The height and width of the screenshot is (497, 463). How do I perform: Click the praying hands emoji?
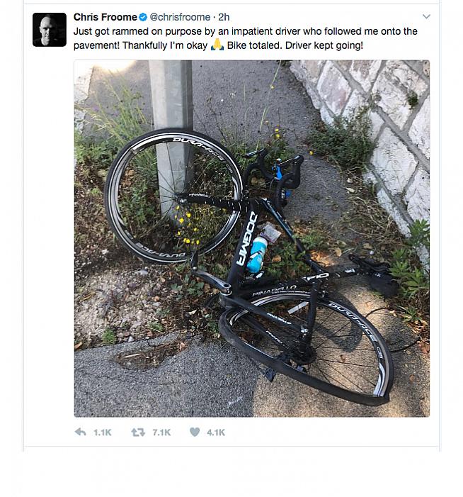(217, 45)
